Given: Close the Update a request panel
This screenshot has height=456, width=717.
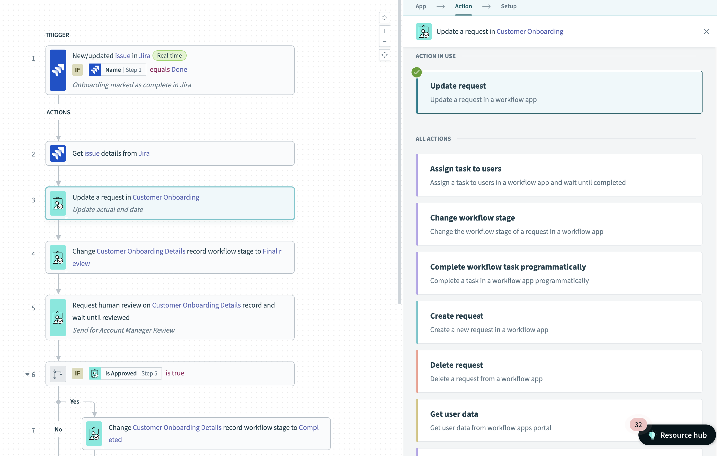Looking at the screenshot, I should point(707,32).
